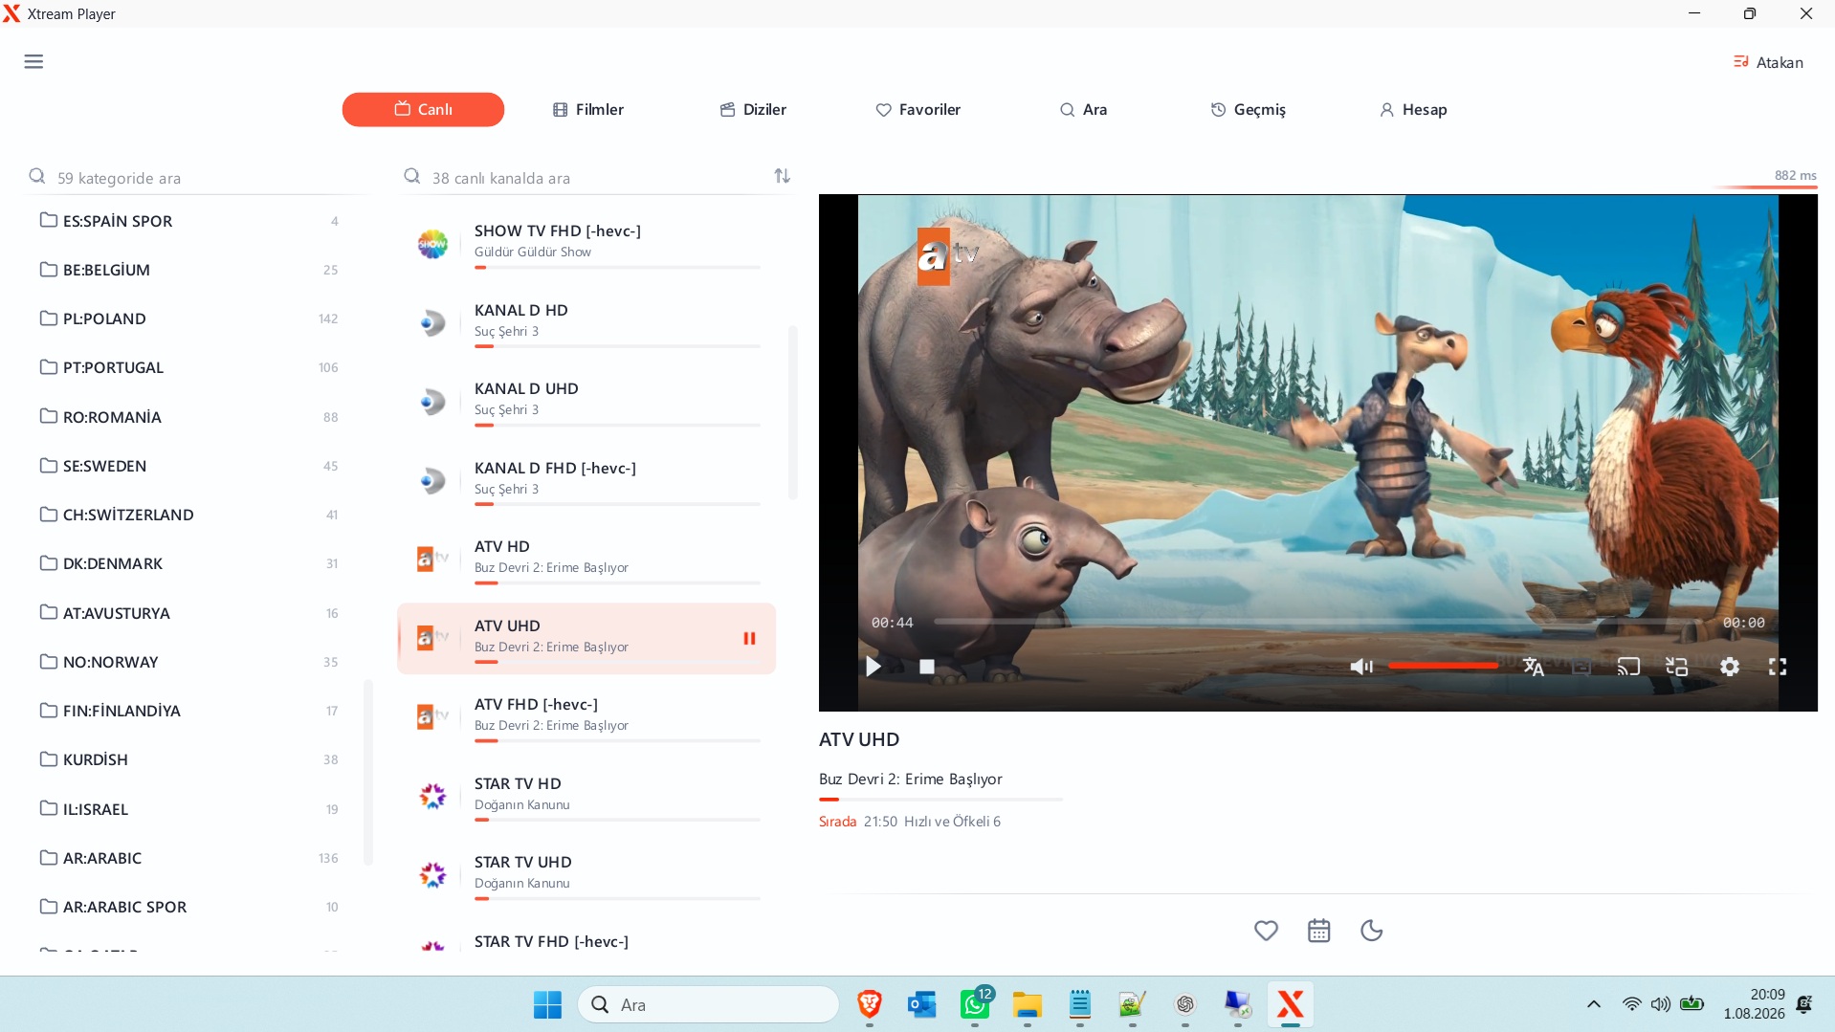Viewport: 1835px width, 1032px height.
Task: Open Outlook from the taskbar
Action: 922,1004
